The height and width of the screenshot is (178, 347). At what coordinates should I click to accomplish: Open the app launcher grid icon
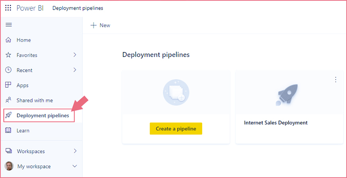pos(8,8)
